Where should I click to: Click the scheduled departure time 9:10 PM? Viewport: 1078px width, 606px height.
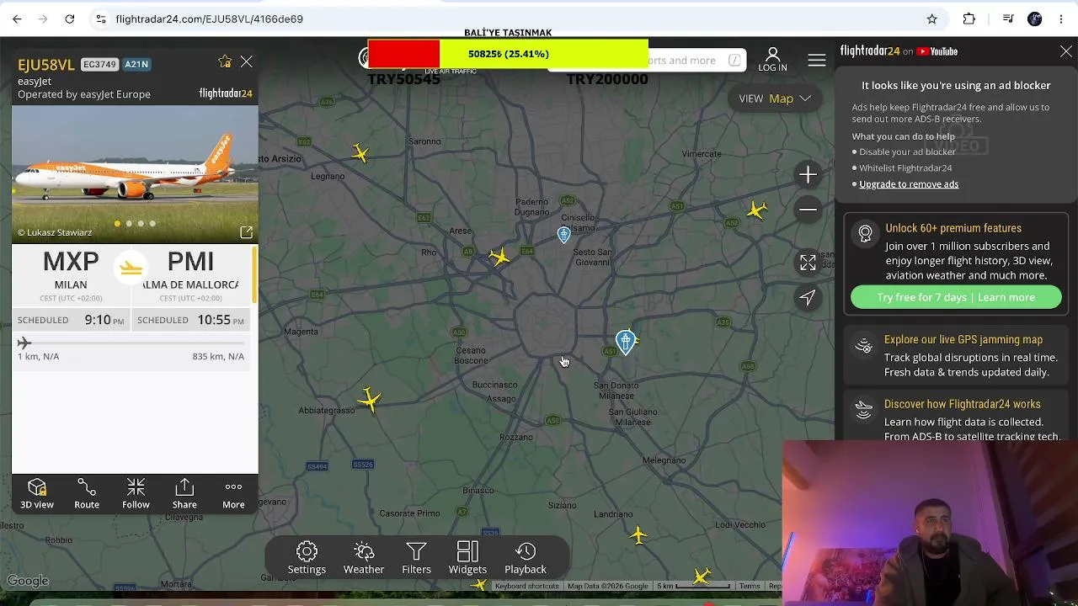pos(104,320)
